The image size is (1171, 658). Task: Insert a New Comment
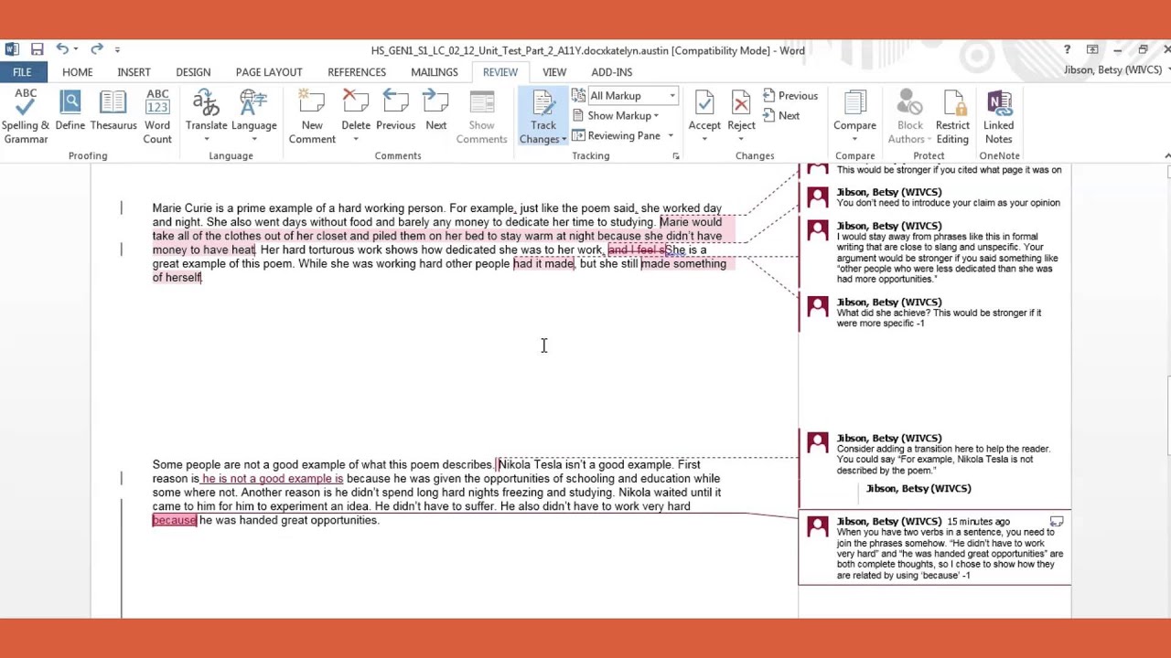click(312, 116)
